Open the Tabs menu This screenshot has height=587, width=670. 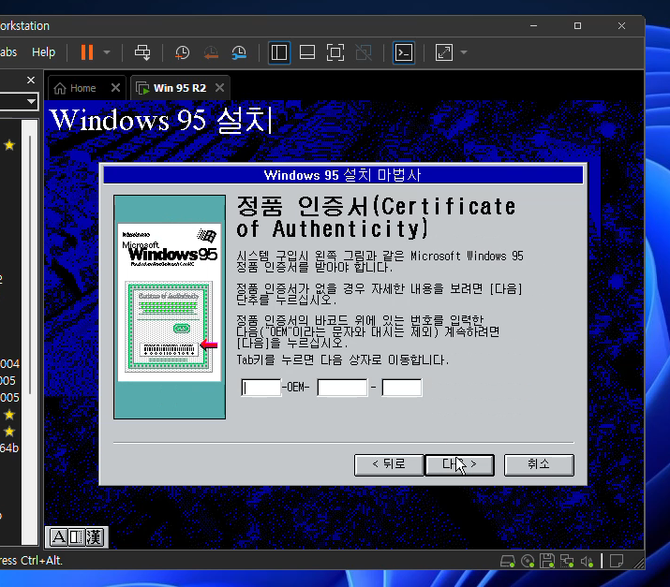tap(8, 52)
